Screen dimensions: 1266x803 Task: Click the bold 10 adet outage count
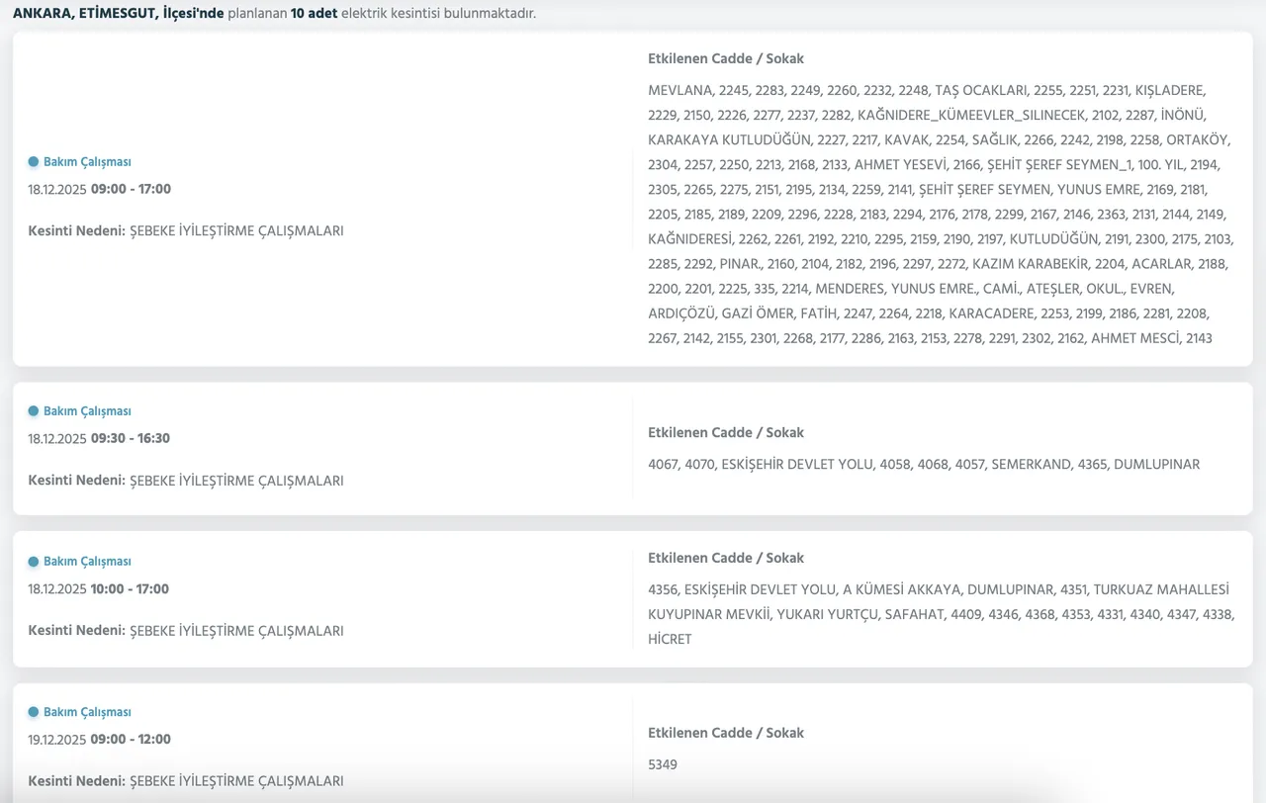tap(314, 14)
